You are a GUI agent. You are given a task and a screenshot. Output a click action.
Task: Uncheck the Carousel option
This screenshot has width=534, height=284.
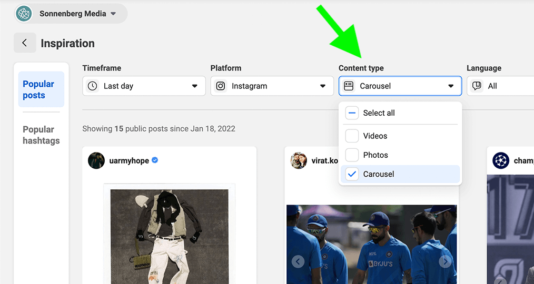(x=352, y=174)
